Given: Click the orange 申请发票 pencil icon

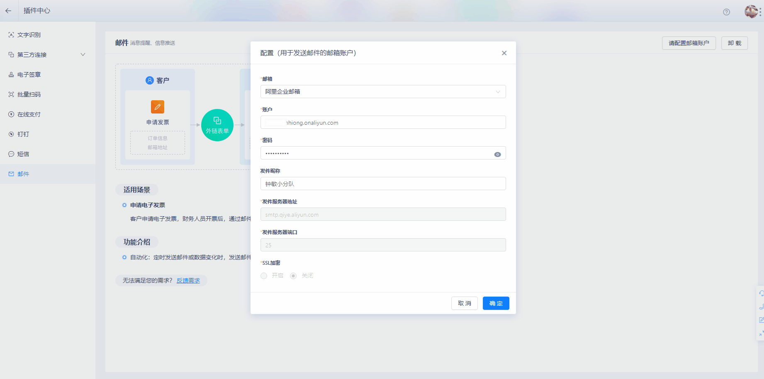Looking at the screenshot, I should (x=158, y=107).
